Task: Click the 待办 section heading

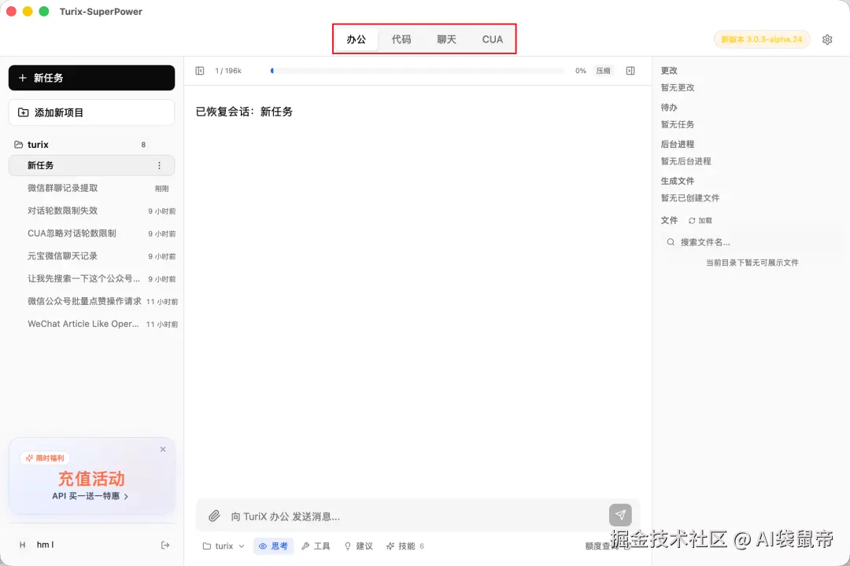Action: coord(669,107)
